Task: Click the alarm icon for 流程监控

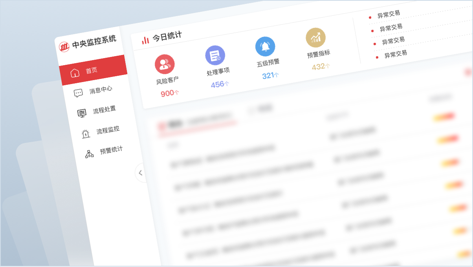Action: pos(86,134)
